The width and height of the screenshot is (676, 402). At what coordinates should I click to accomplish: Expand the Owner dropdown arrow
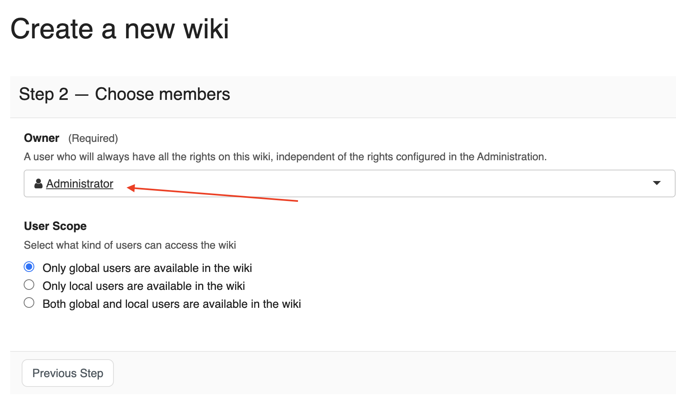tap(656, 183)
